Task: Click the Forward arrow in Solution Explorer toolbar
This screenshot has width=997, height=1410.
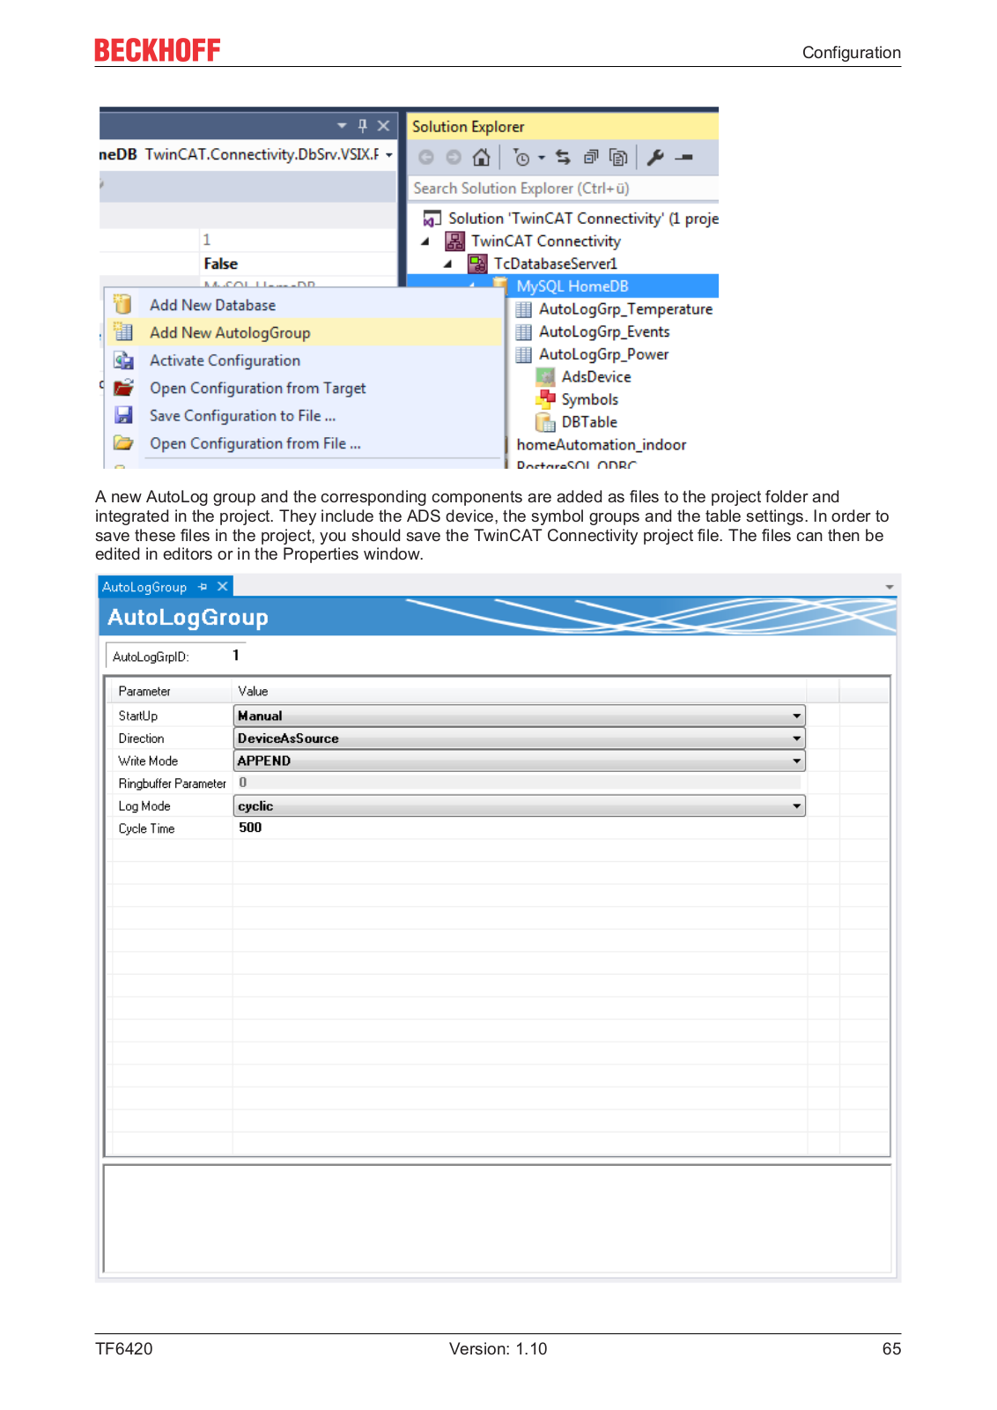Action: pyautogui.click(x=454, y=158)
